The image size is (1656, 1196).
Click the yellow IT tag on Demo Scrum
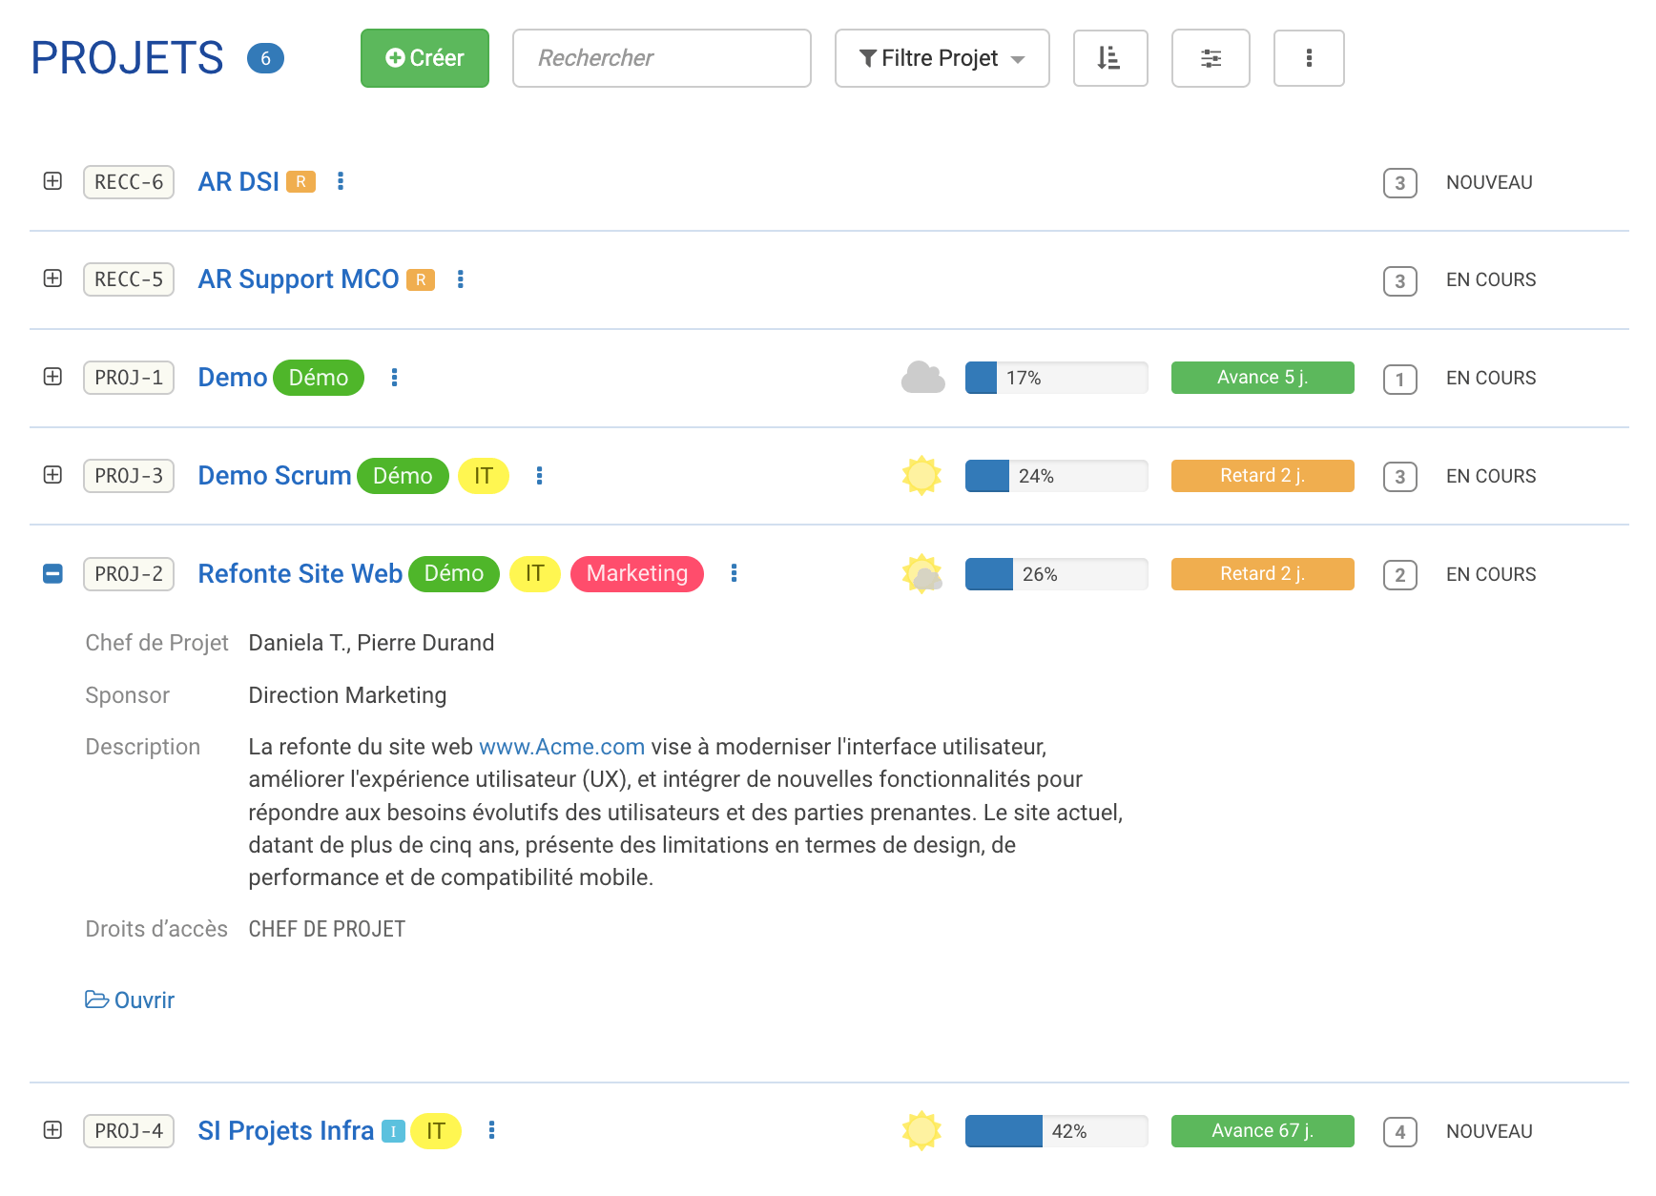484,475
